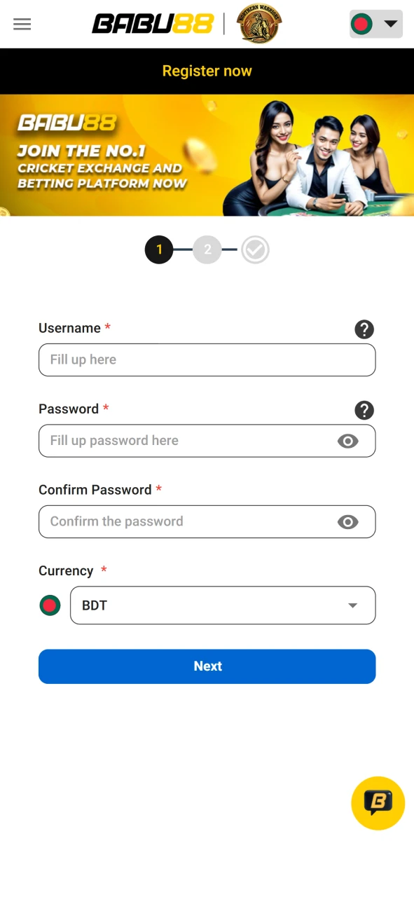This screenshot has height=897, width=414.
Task: Click the Northern Warriors emblem beside the logo
Action: [258, 23]
